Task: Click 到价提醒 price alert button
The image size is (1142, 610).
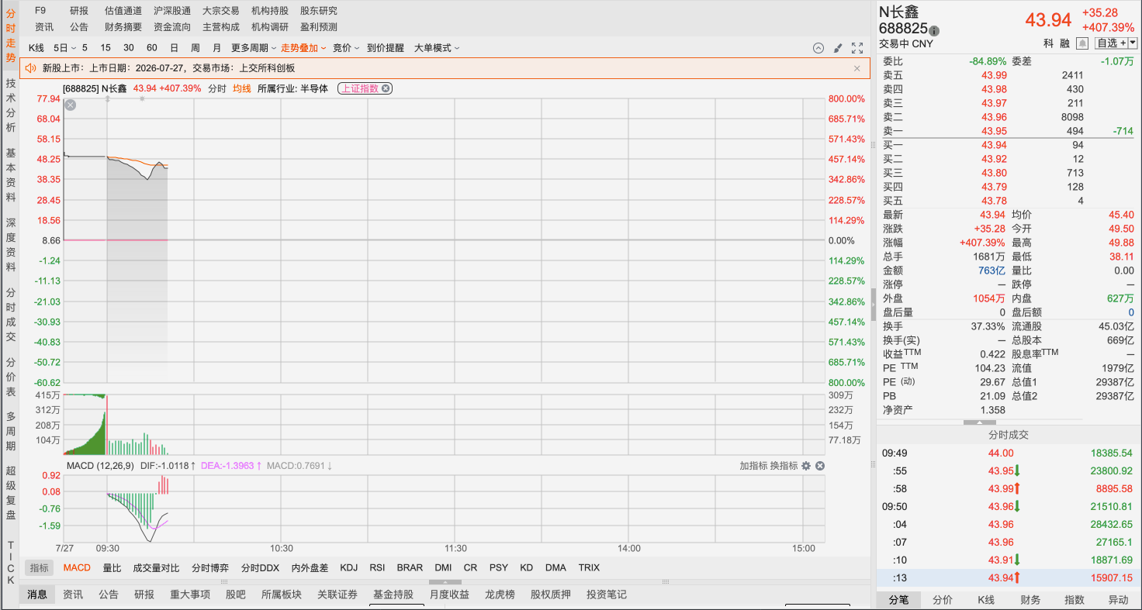Action: click(x=386, y=48)
